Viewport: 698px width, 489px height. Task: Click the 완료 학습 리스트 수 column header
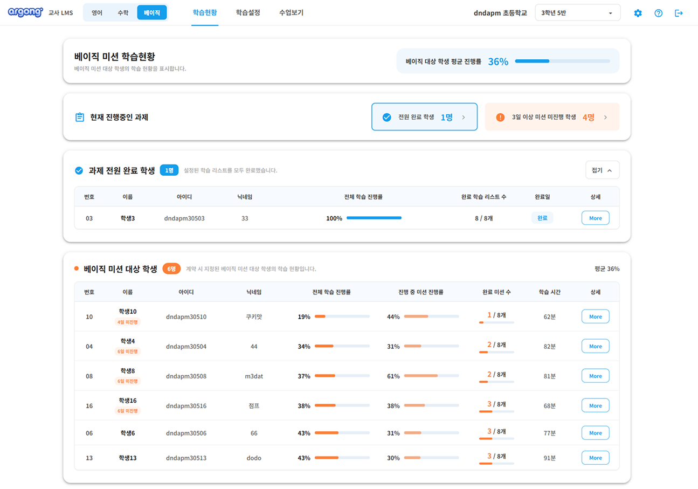click(x=484, y=197)
